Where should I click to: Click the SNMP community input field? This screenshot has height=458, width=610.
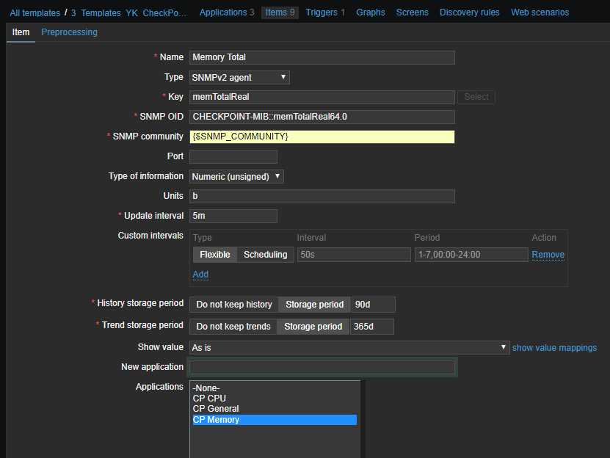coord(322,137)
